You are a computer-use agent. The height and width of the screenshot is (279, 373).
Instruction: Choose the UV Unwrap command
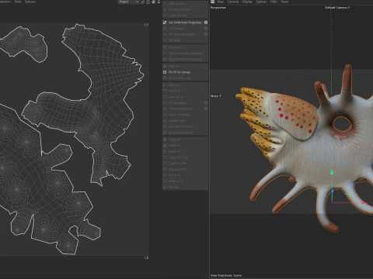coord(176,29)
